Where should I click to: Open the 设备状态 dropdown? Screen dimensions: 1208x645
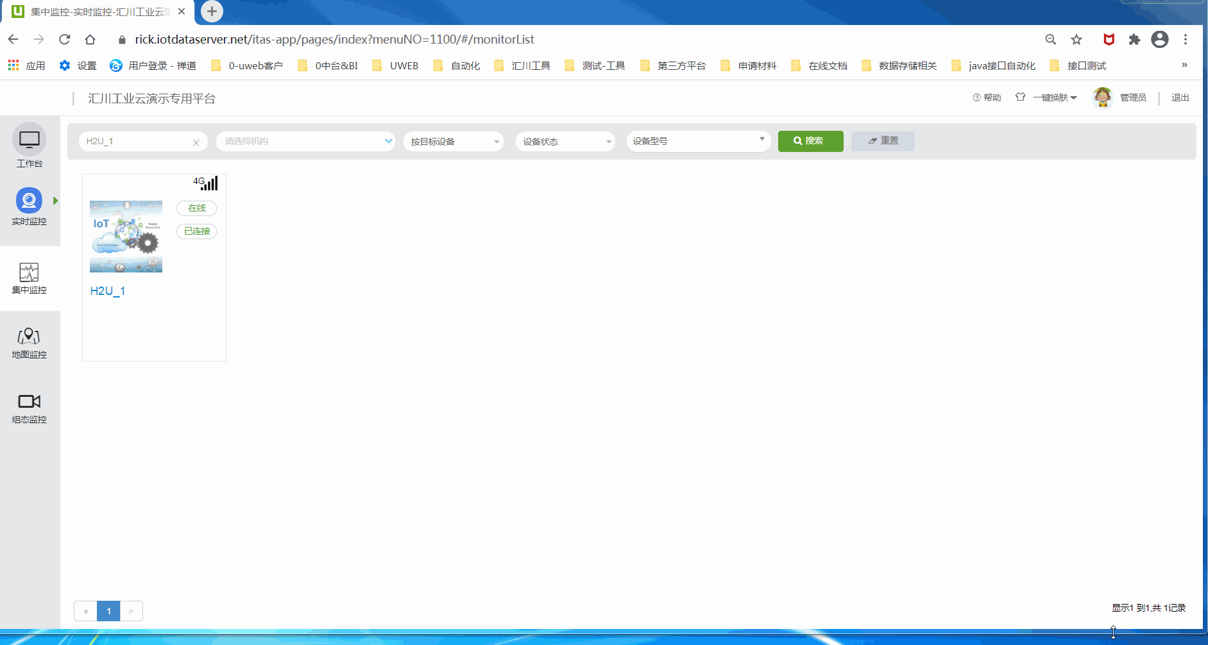[565, 142]
